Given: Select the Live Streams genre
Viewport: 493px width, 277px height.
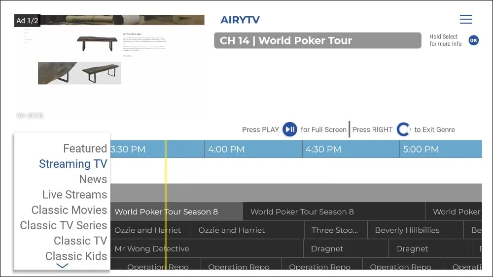Looking at the screenshot, I should (74, 194).
